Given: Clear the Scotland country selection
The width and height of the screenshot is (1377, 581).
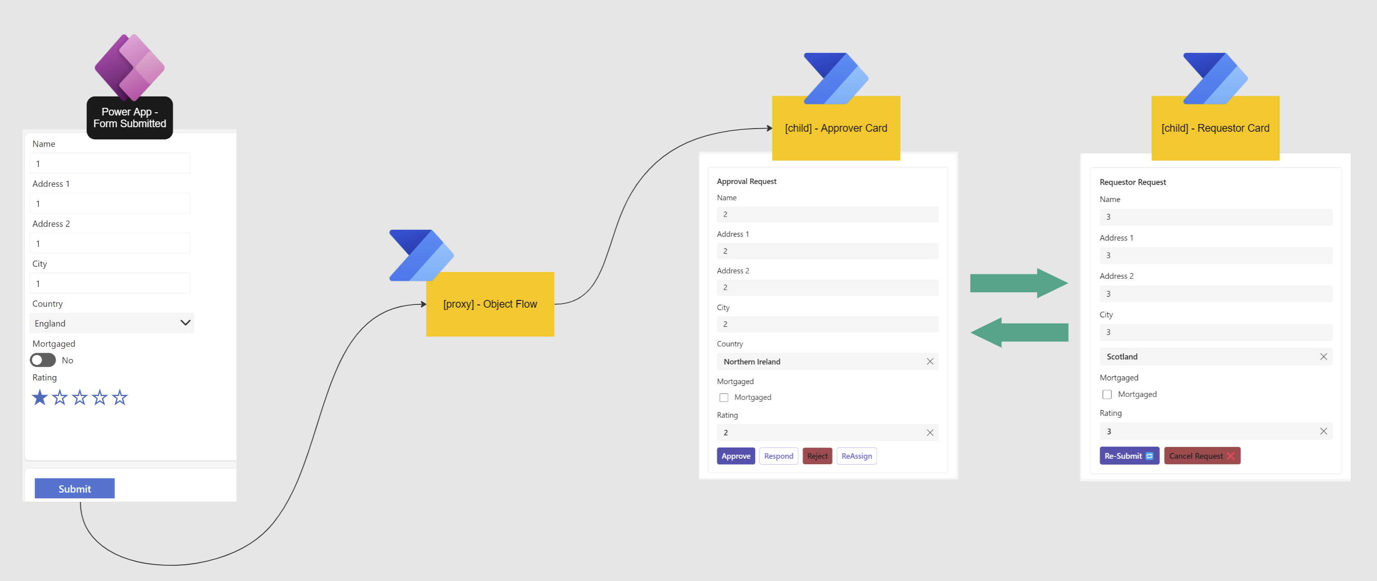Looking at the screenshot, I should 1324,356.
